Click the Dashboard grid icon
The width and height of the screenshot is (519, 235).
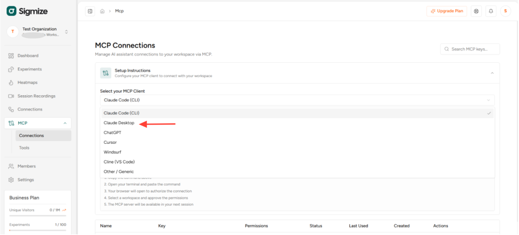pyautogui.click(x=11, y=56)
